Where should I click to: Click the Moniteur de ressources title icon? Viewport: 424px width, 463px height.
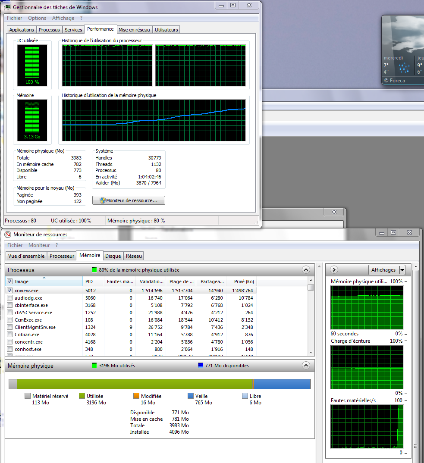[x=8, y=235]
